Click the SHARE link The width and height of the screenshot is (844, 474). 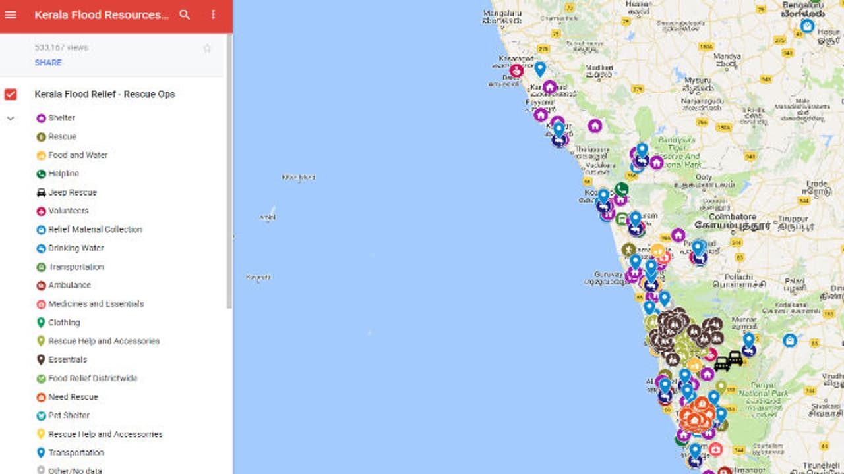[x=47, y=63]
